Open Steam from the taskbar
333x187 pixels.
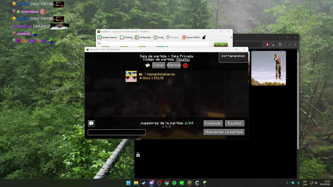point(144,183)
